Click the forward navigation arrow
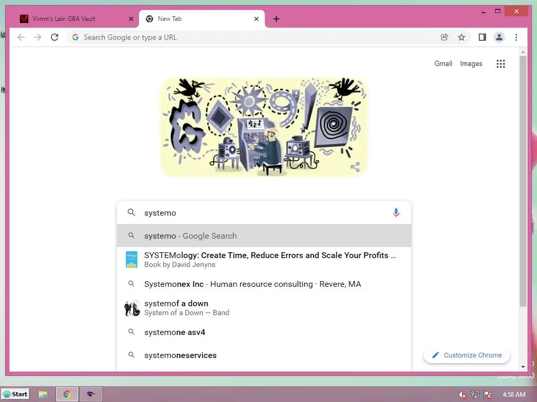This screenshot has width=537, height=402. [38, 37]
